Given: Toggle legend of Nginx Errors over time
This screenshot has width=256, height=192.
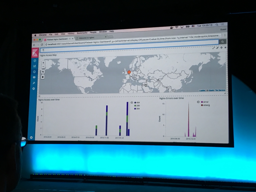Looking at the screenshot, I should (x=198, y=102).
